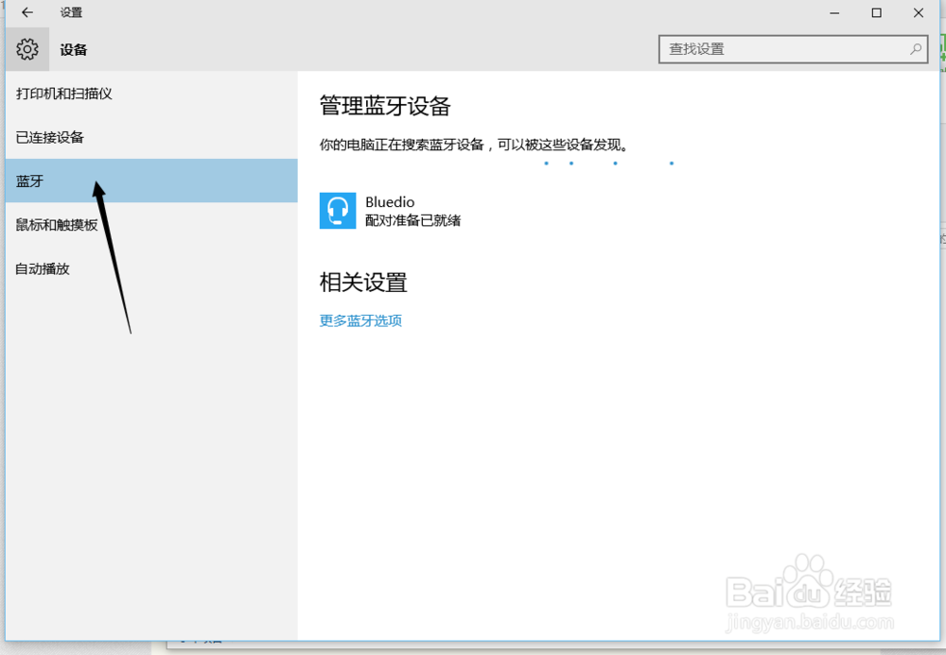Click the settings gear icon
The height and width of the screenshot is (655, 946).
[26, 48]
